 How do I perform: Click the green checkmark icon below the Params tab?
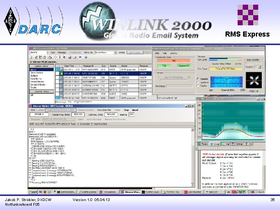[x=198, y=148]
